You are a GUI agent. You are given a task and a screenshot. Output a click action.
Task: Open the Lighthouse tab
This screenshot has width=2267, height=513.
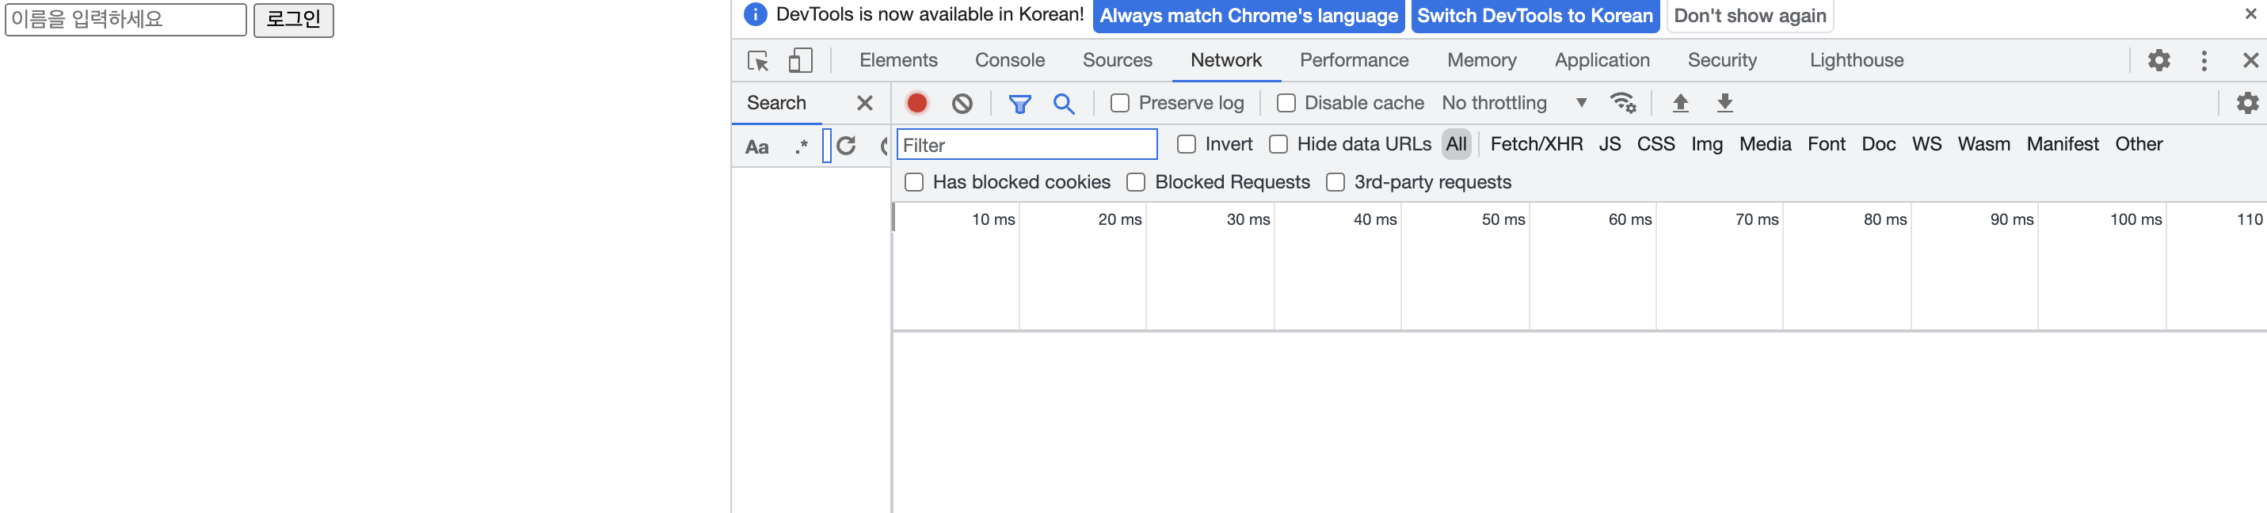(1856, 61)
